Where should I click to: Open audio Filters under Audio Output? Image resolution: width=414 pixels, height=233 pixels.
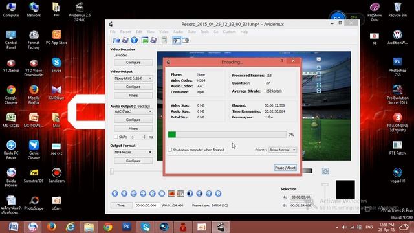(x=133, y=128)
